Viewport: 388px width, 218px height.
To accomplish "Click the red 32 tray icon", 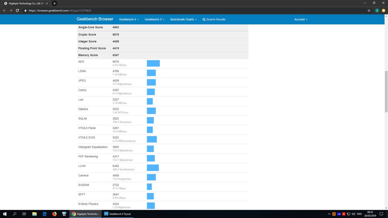I will pos(344,214).
